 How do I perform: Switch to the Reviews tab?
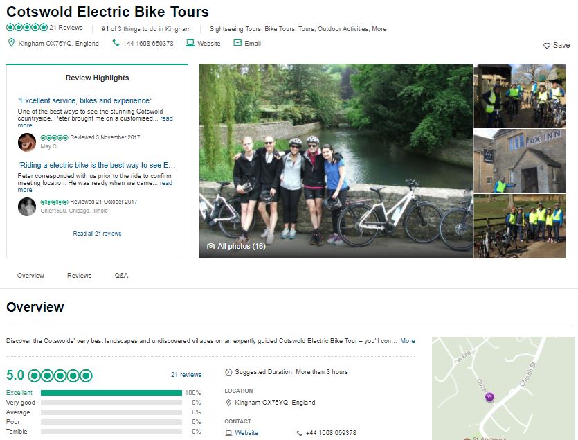(79, 276)
